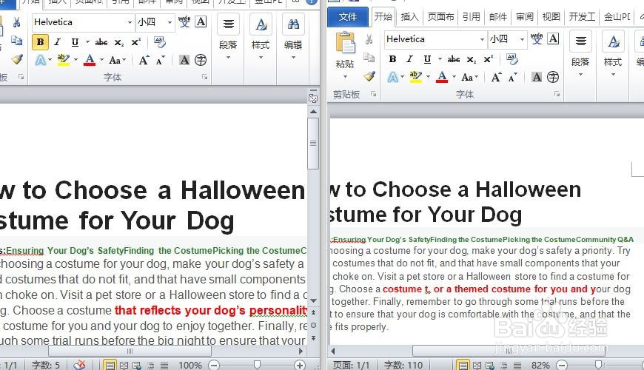Click Phonetic Guide icon in right window

[537, 38]
